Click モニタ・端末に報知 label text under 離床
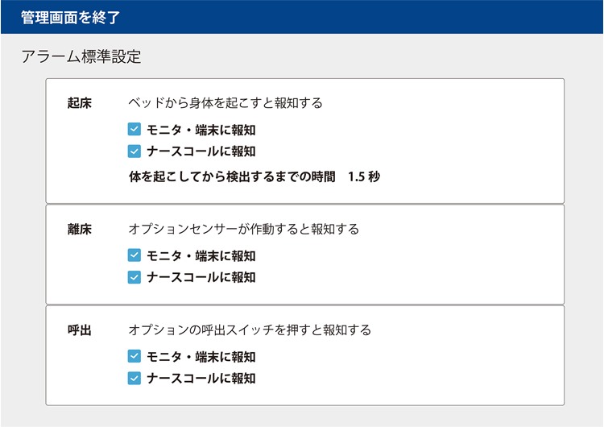This screenshot has width=604, height=427. point(201,256)
